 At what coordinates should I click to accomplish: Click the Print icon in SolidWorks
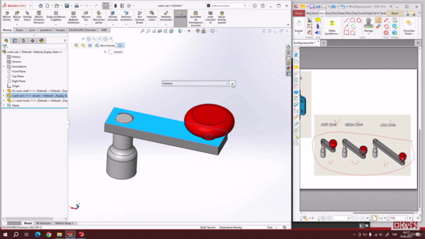(x=76, y=6)
